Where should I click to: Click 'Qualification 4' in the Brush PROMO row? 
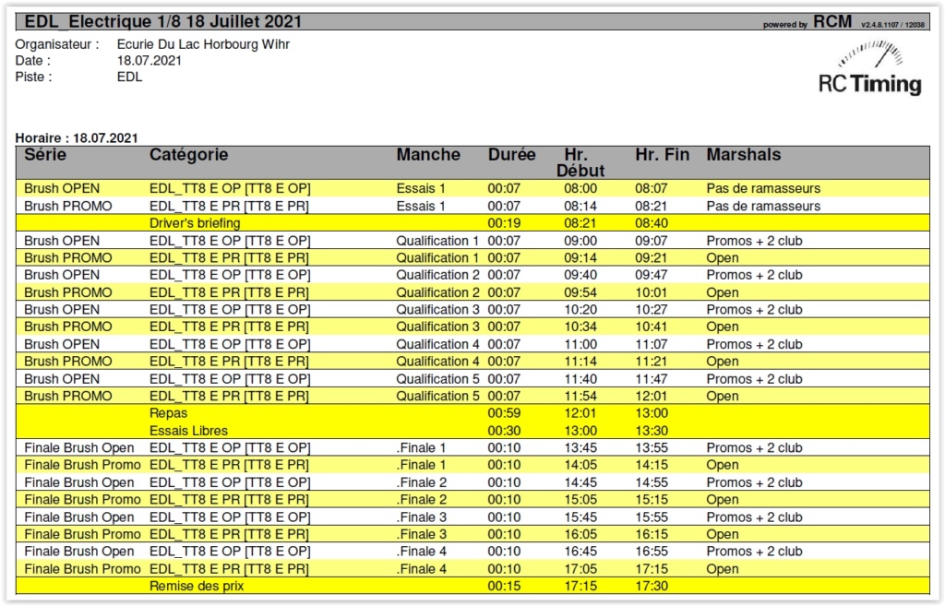437,362
